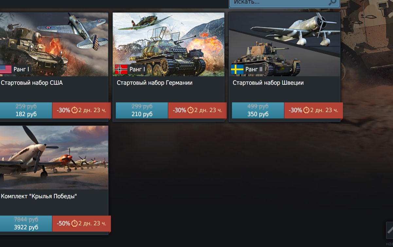Click timer icon on Germany starter pack discount
This screenshot has height=247, width=393.
(x=190, y=110)
